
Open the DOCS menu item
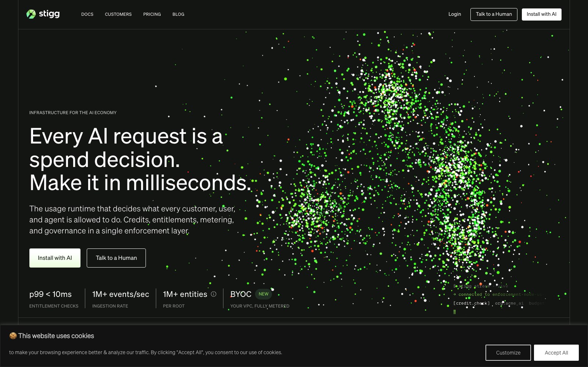pos(87,14)
